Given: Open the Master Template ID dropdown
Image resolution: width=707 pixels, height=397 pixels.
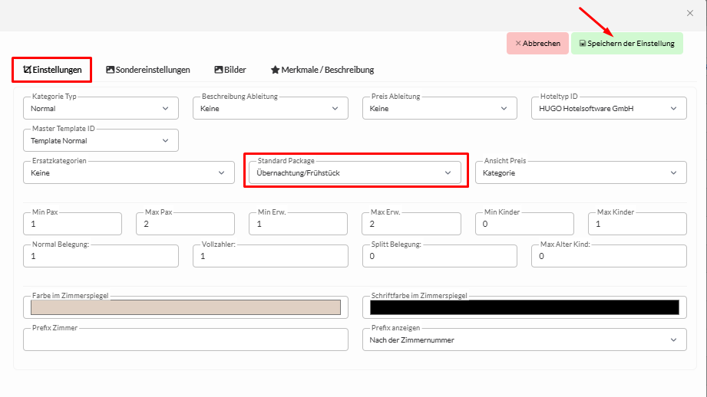Looking at the screenshot, I should coord(101,141).
